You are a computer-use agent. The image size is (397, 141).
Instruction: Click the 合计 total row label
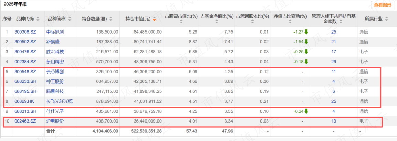click(x=51, y=131)
